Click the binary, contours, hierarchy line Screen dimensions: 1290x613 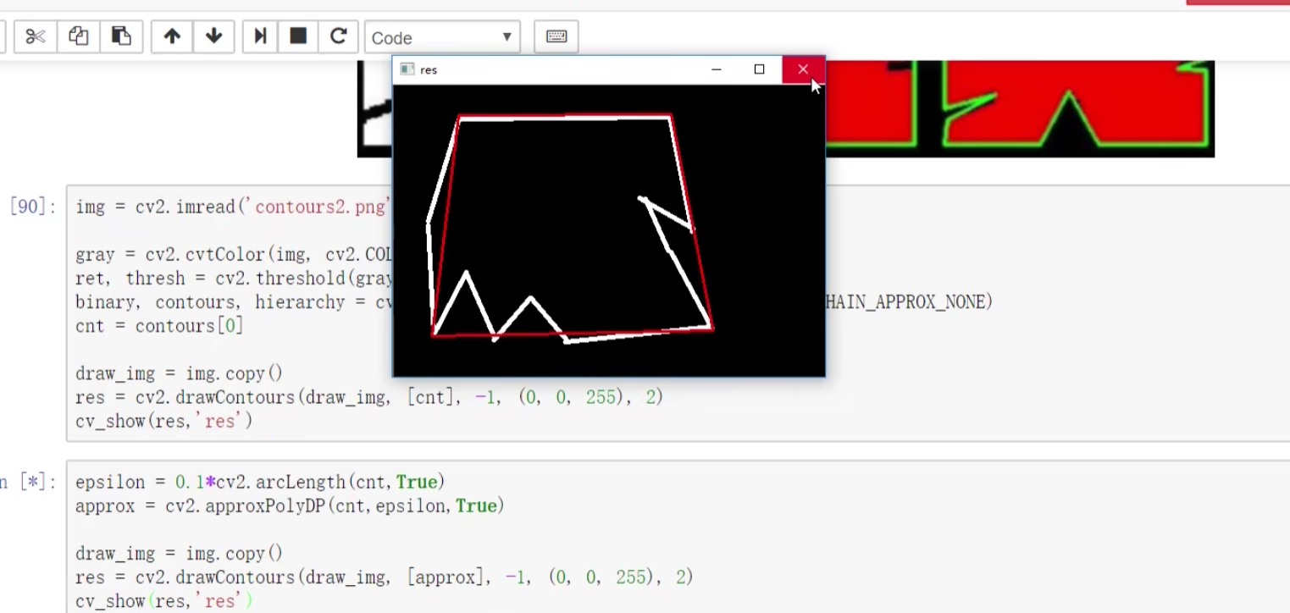pyautogui.click(x=234, y=302)
